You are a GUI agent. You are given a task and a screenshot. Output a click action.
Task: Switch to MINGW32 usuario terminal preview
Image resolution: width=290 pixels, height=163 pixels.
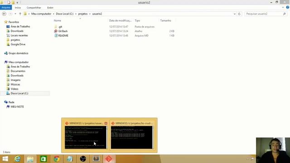(x=86, y=137)
